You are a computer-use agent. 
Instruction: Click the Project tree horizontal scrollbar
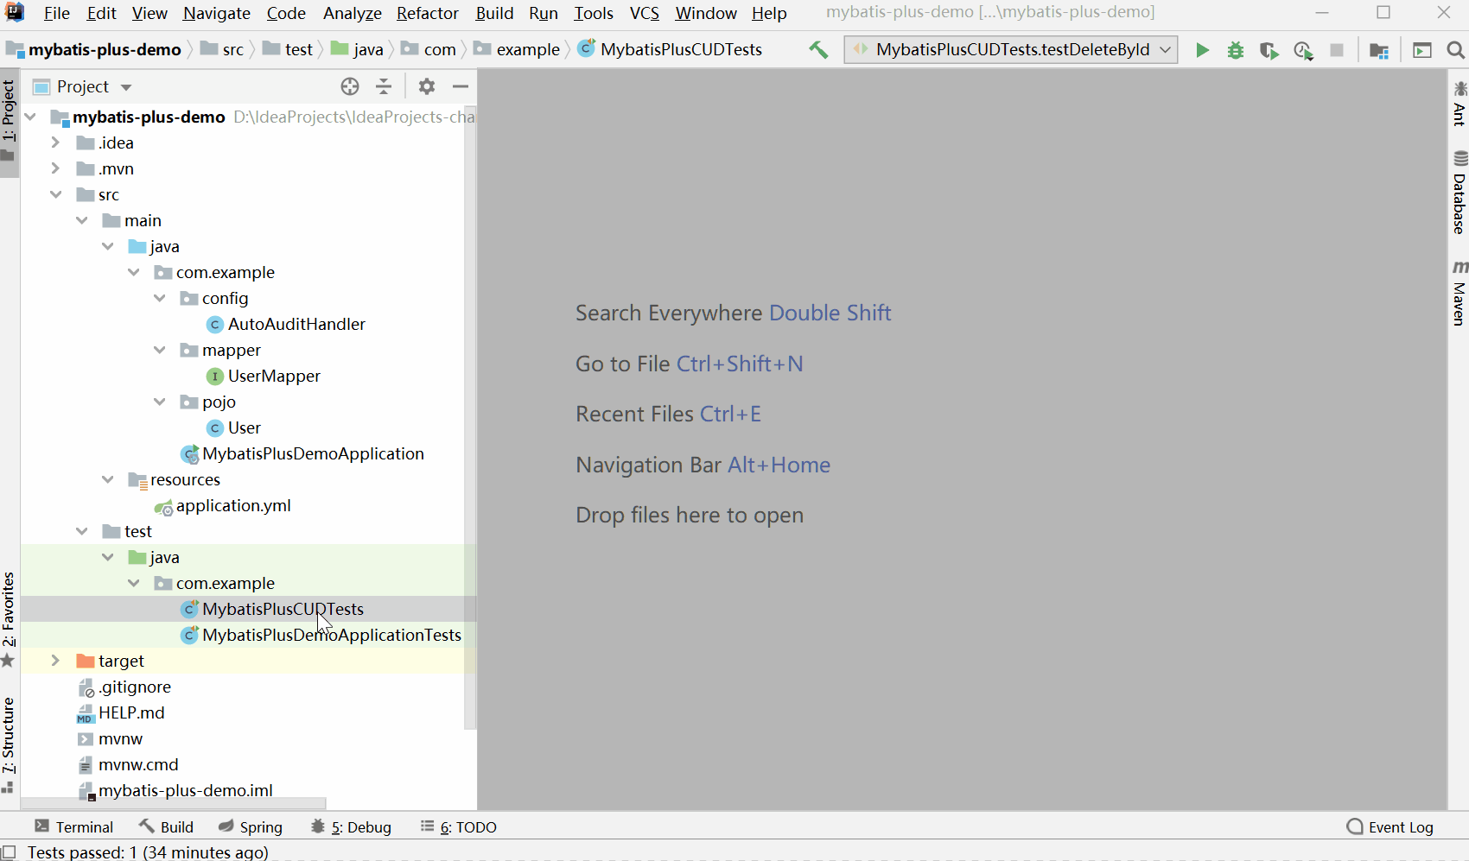173,803
